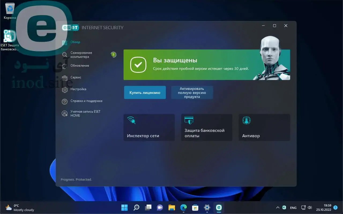The image size is (343, 214).
Task: Switch ENG input language in tray
Action: [x=293, y=208]
